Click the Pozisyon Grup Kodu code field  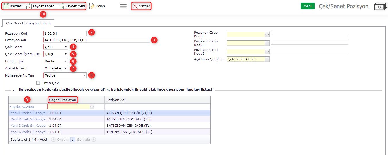click(246, 34)
